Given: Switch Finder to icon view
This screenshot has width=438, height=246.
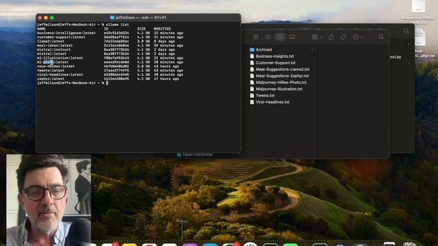Looking at the screenshot, I should point(255,37).
